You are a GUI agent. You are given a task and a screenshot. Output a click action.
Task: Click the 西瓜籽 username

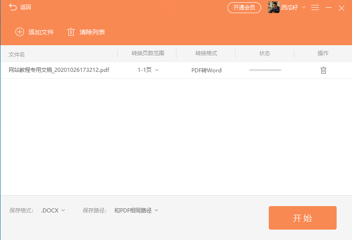pyautogui.click(x=290, y=7)
